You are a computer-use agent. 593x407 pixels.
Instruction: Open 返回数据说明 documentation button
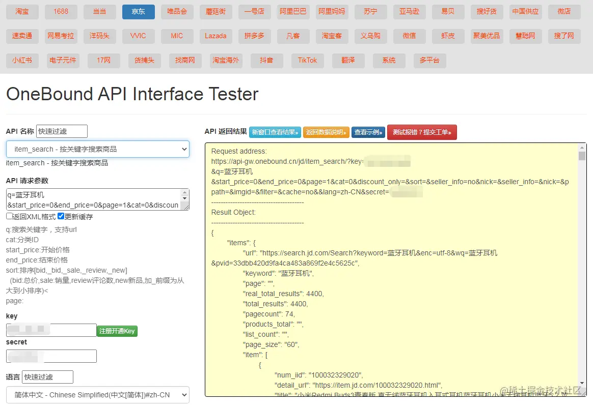click(326, 132)
